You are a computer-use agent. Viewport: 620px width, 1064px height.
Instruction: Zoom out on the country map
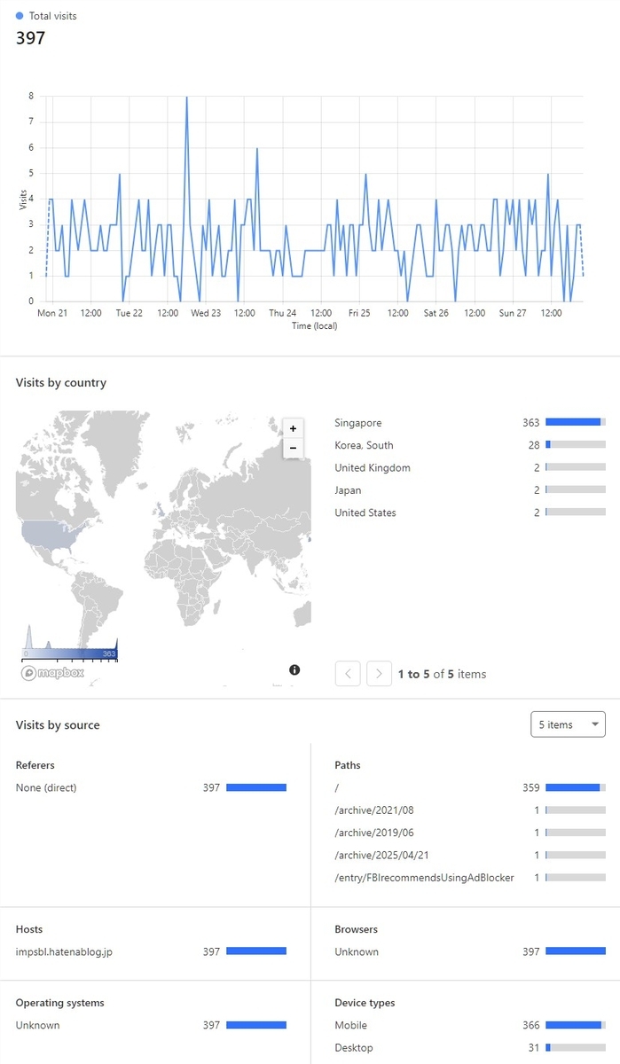click(x=293, y=449)
